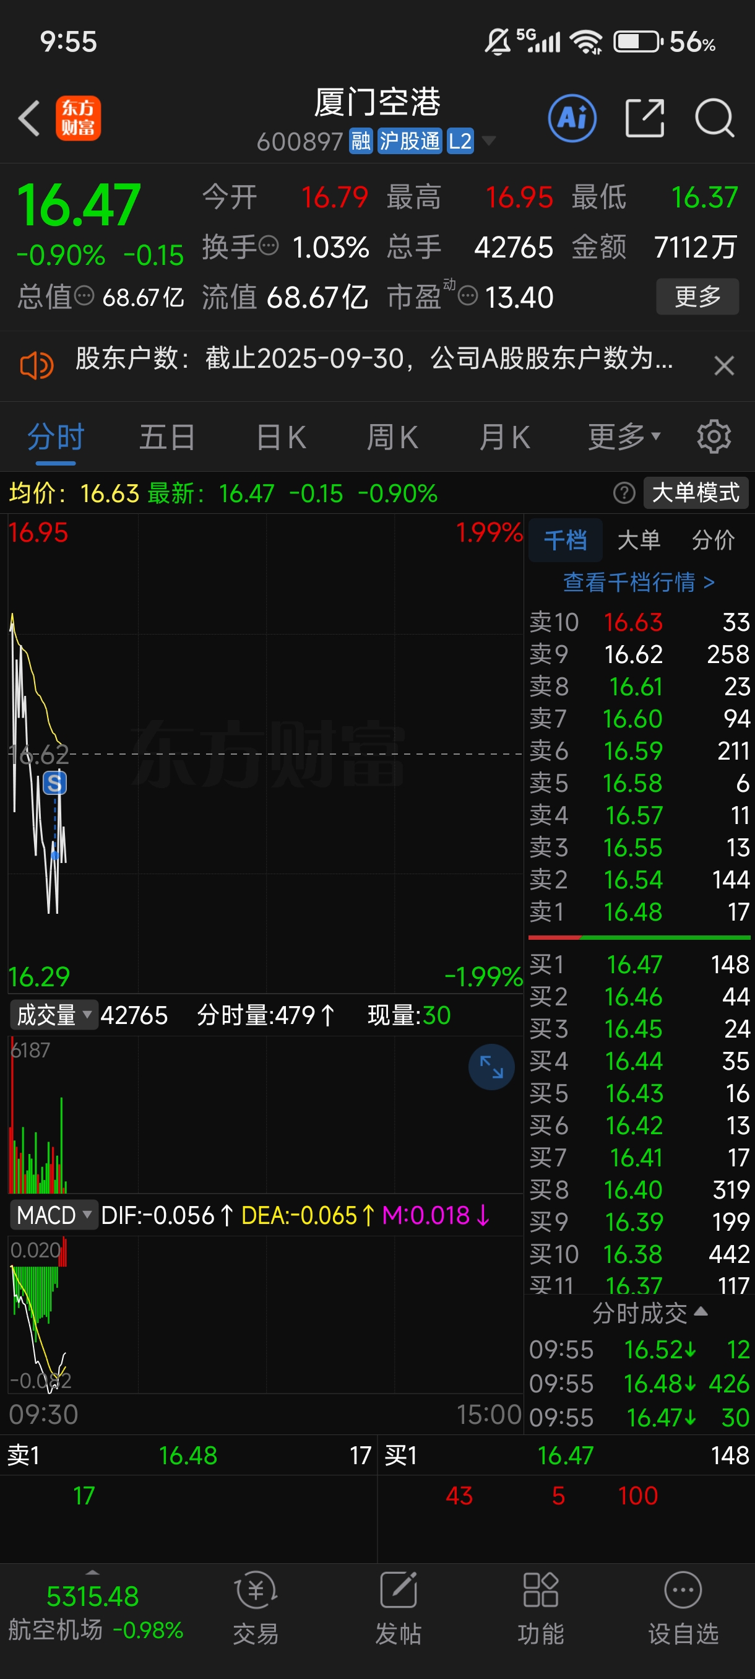Tap the share icon
Viewport: 755px width, 1679px height.
(x=644, y=118)
